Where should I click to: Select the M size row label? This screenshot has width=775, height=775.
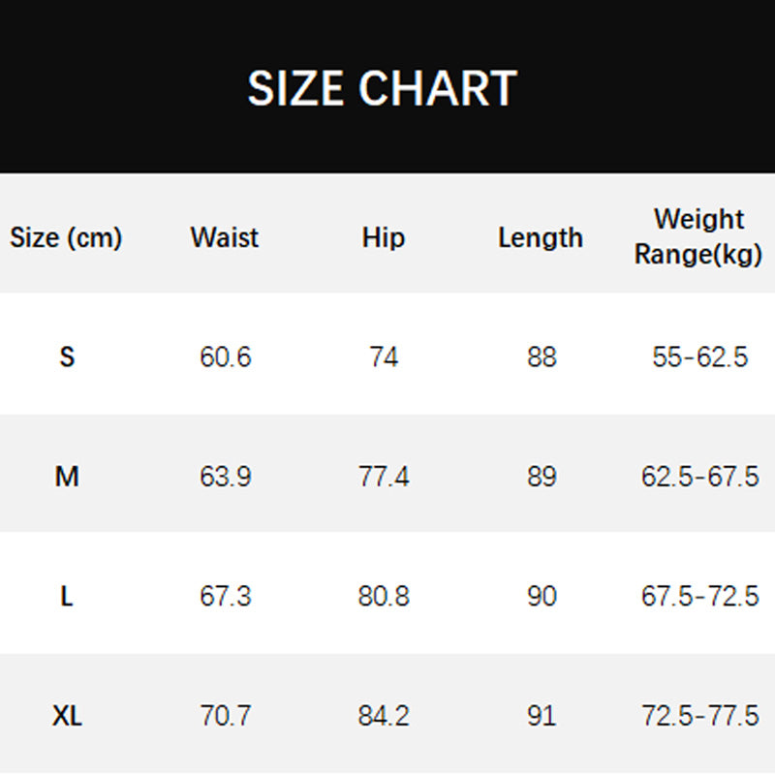[x=67, y=477]
